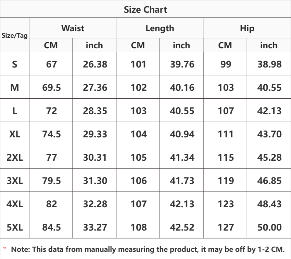Select hip inch value 38.98

[269, 64]
